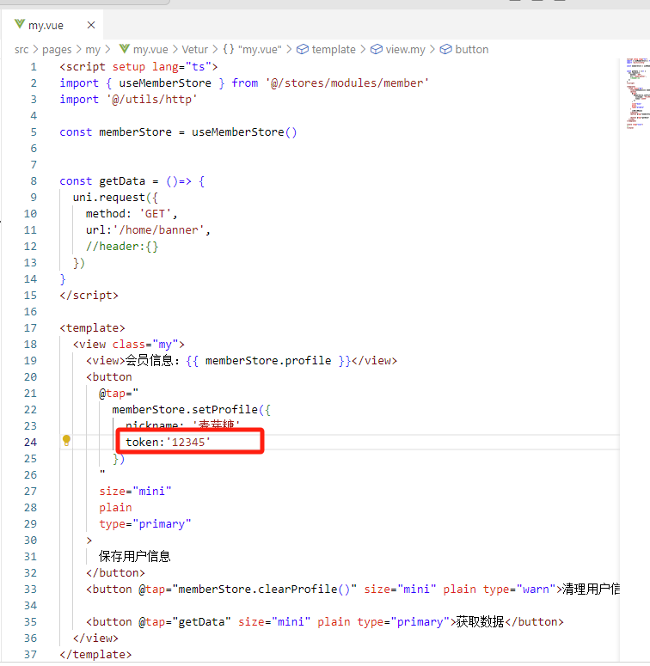Select the my.vue editor tab
Viewport: 650px width, 666px height.
coord(52,25)
